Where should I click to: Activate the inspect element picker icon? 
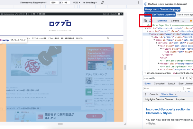pyautogui.click(x=146, y=21)
